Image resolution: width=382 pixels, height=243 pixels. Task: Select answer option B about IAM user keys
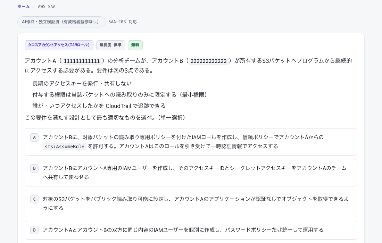tap(191, 173)
